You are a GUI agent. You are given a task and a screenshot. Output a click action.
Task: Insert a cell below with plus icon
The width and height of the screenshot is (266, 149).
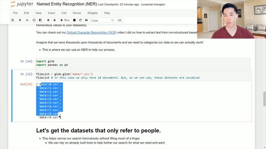(20, 20)
